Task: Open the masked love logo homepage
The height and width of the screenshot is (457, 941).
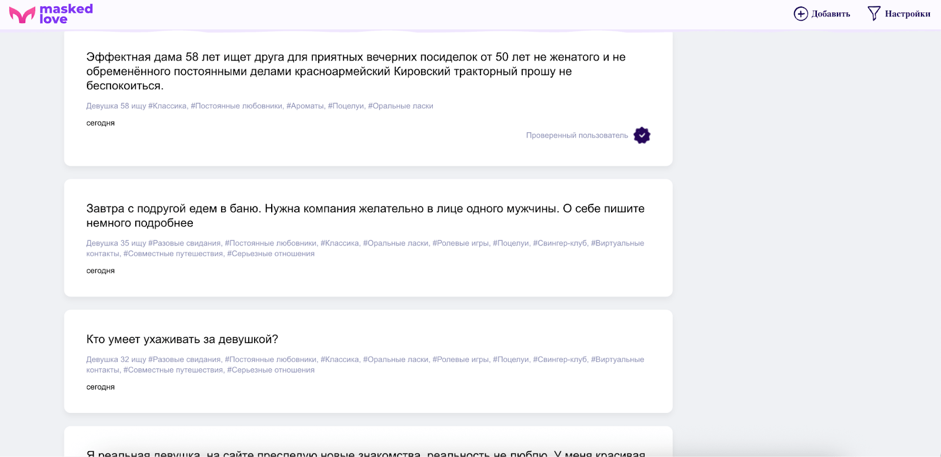Action: tap(51, 14)
